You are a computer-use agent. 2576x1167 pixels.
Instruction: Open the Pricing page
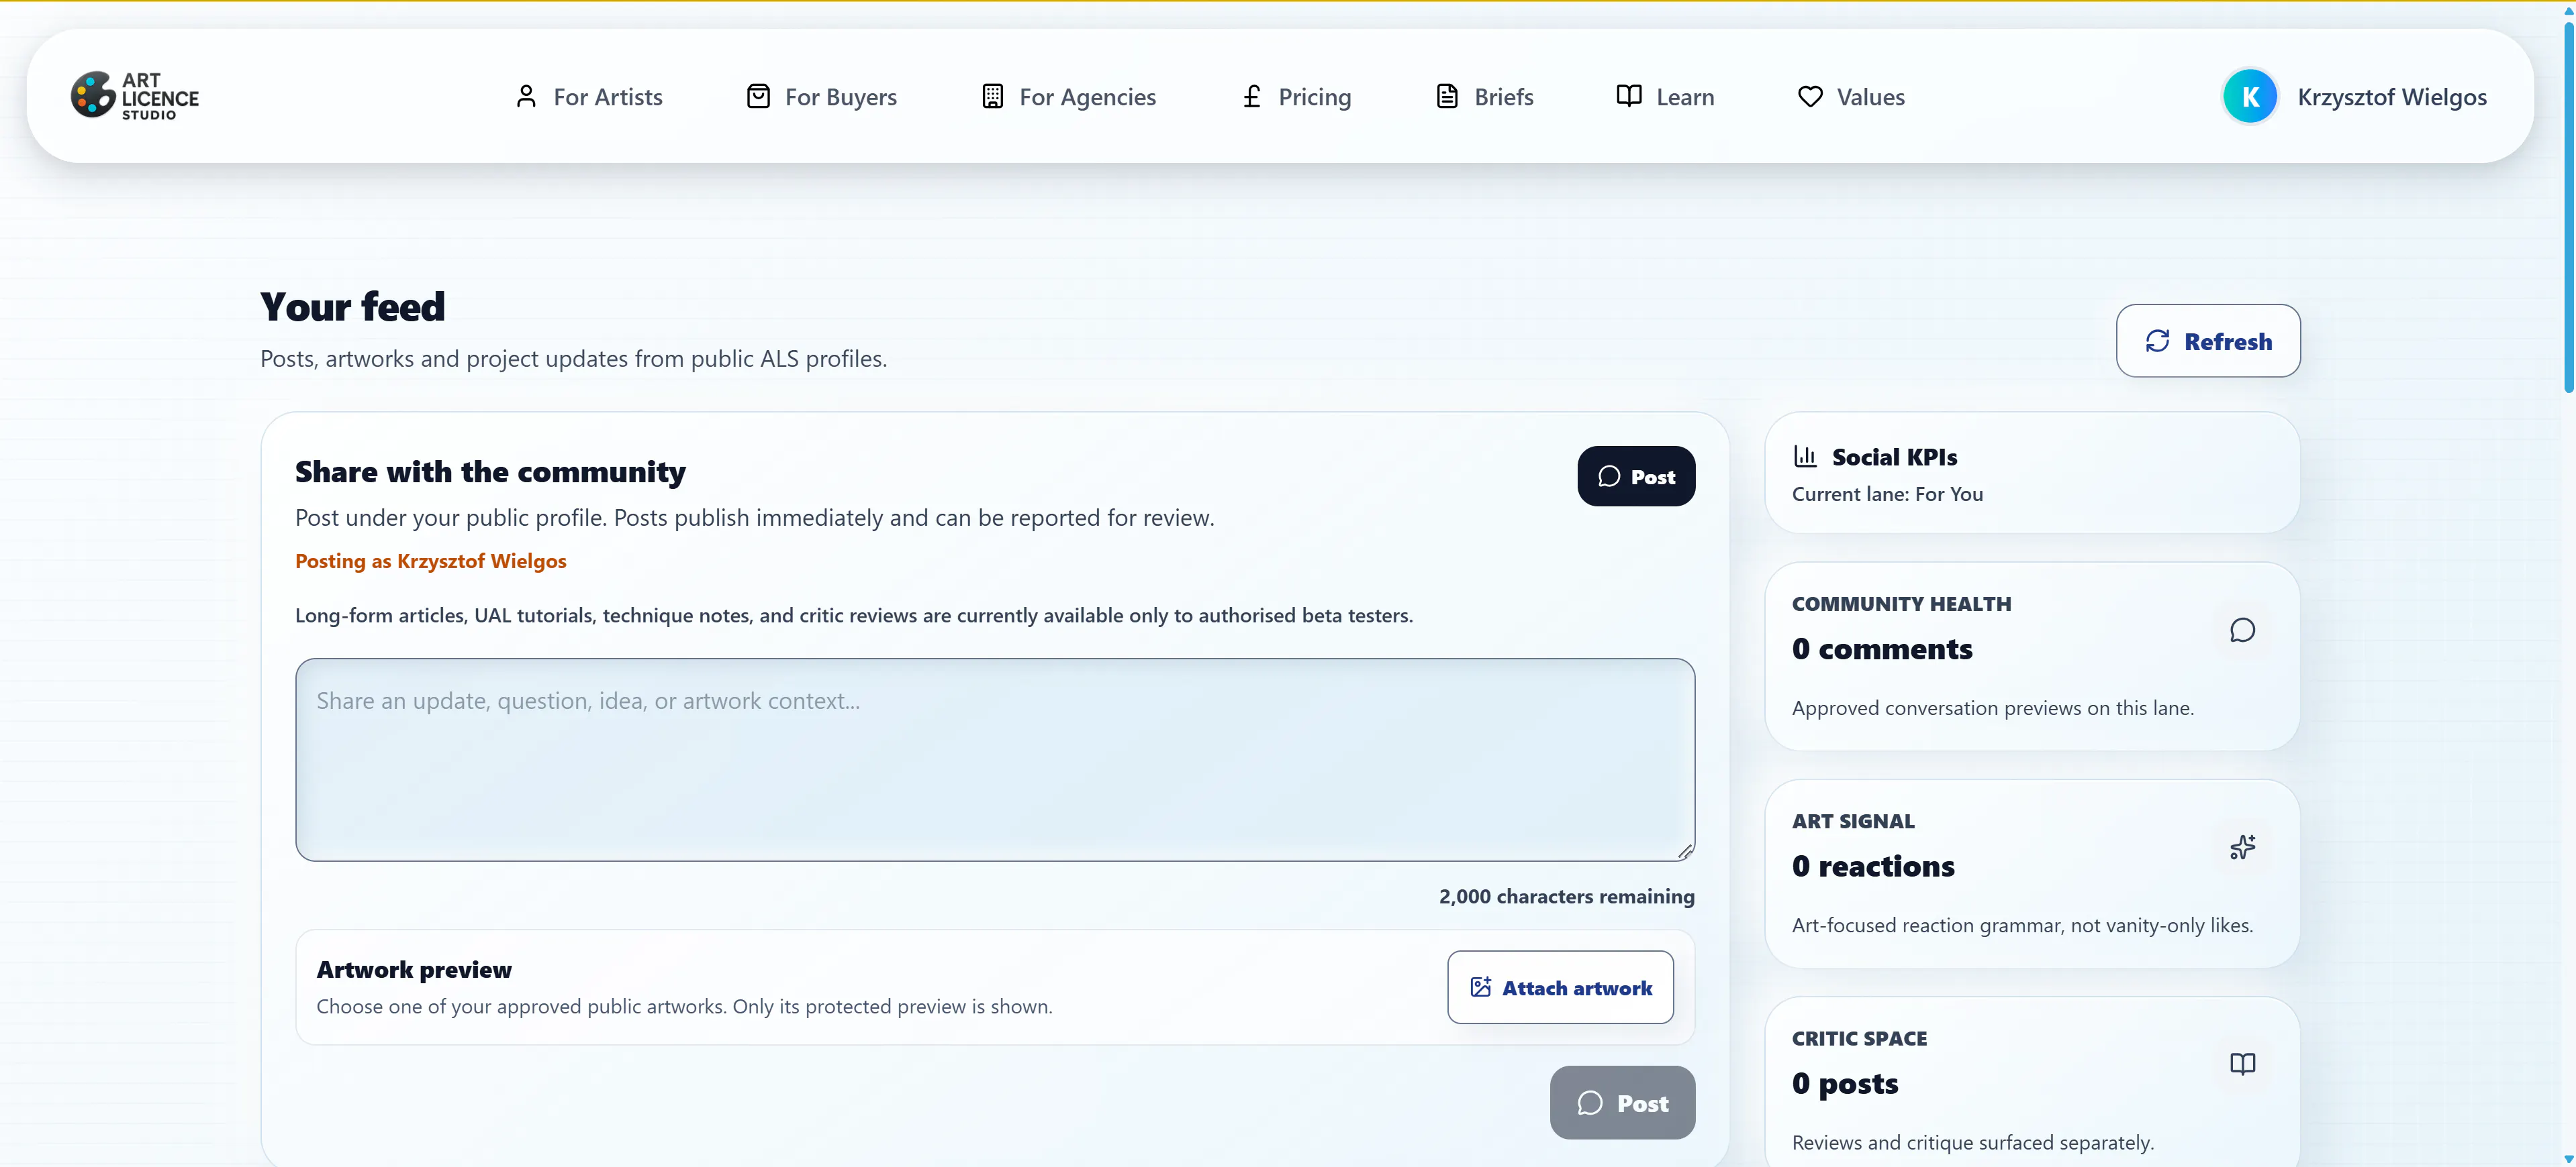click(x=1296, y=96)
